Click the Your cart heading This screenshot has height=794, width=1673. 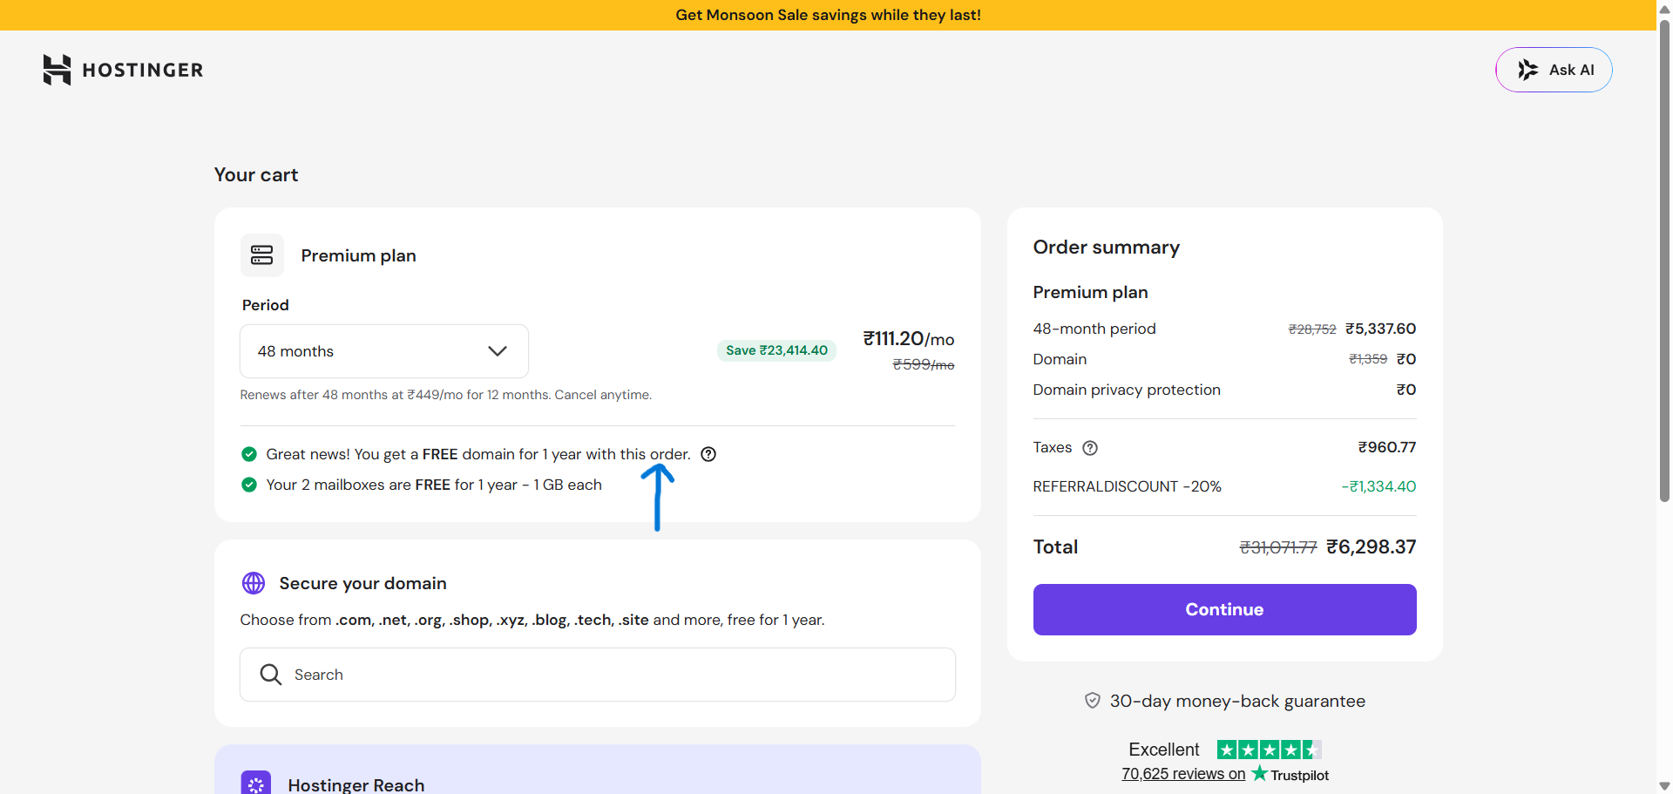coord(256,175)
